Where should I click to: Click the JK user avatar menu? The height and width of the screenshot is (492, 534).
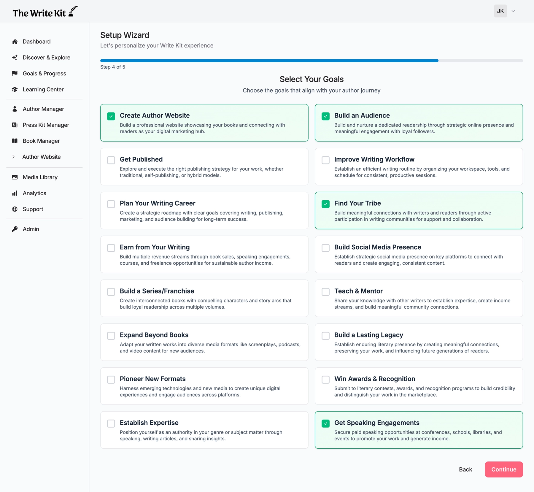[x=500, y=11]
